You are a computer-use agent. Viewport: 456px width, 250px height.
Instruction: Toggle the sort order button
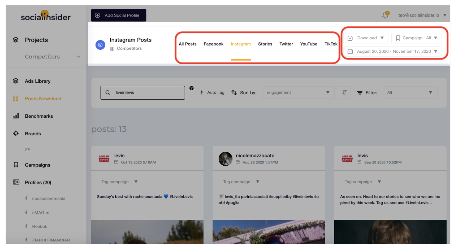tap(344, 92)
